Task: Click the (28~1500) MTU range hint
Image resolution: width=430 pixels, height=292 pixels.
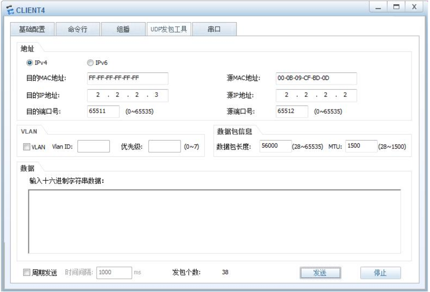Action: pyautogui.click(x=392, y=147)
